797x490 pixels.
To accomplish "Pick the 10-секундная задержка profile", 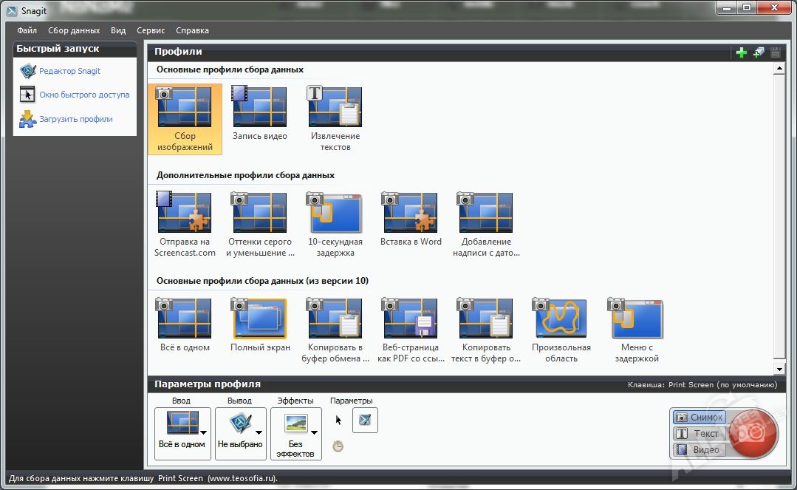I will coord(335,214).
